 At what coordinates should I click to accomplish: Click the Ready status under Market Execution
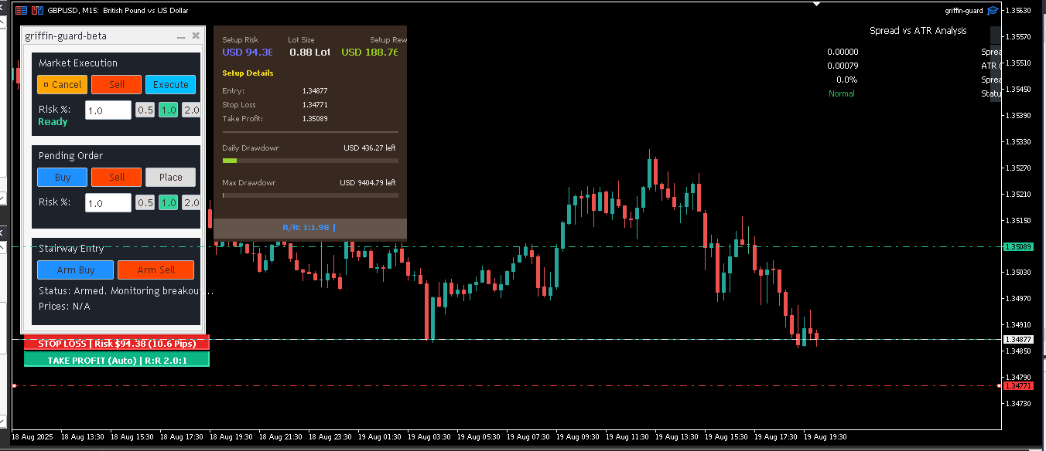tap(53, 122)
